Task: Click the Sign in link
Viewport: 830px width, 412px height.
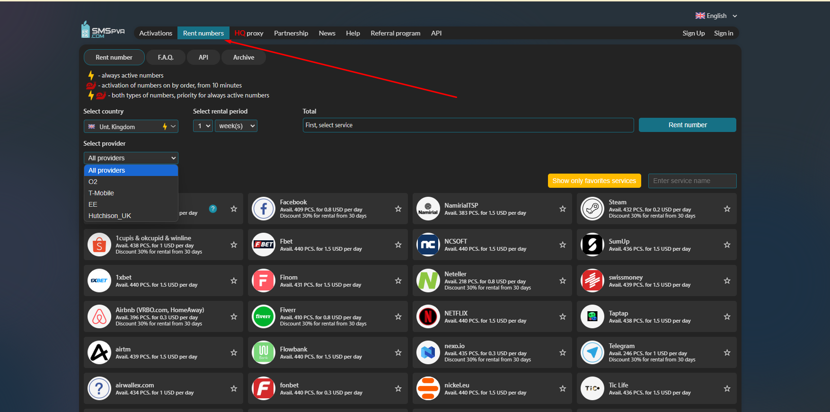Action: (x=724, y=33)
